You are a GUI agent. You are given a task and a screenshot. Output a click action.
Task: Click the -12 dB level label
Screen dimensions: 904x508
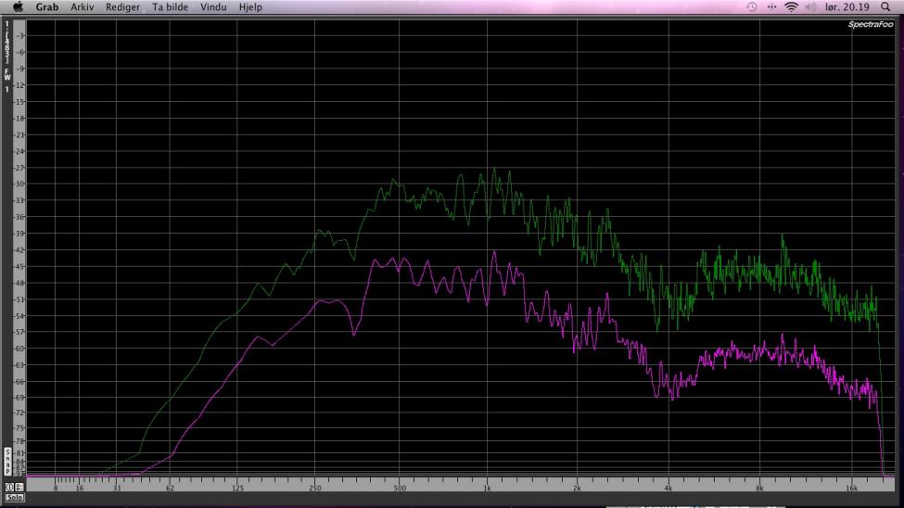click(x=20, y=85)
